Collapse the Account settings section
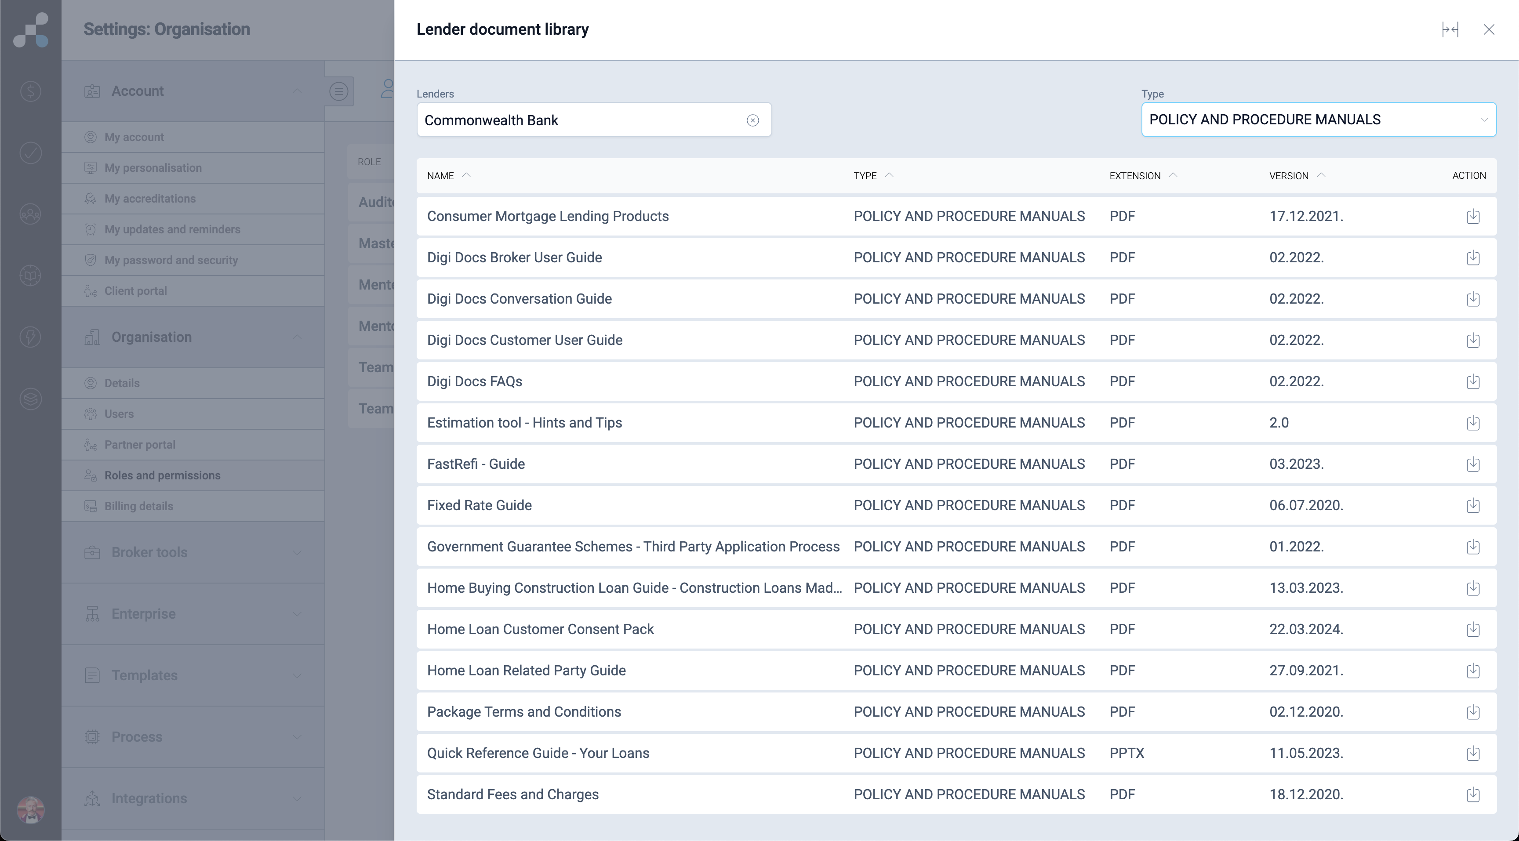 click(193, 91)
